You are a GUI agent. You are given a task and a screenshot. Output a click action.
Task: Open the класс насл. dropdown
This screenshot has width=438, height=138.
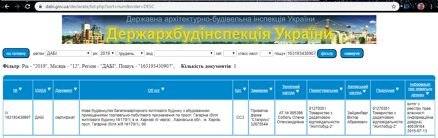(266, 53)
